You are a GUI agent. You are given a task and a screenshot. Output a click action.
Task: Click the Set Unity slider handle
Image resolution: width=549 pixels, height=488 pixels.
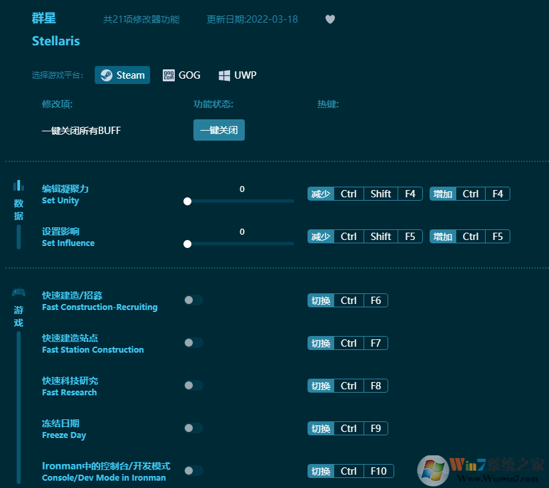(187, 201)
